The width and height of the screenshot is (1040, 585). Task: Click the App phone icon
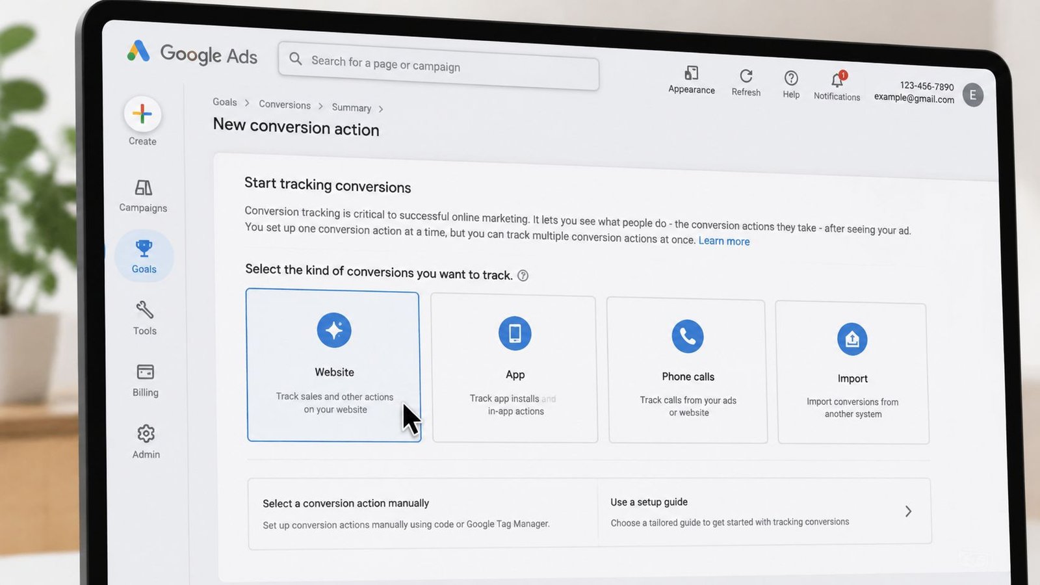coord(515,333)
